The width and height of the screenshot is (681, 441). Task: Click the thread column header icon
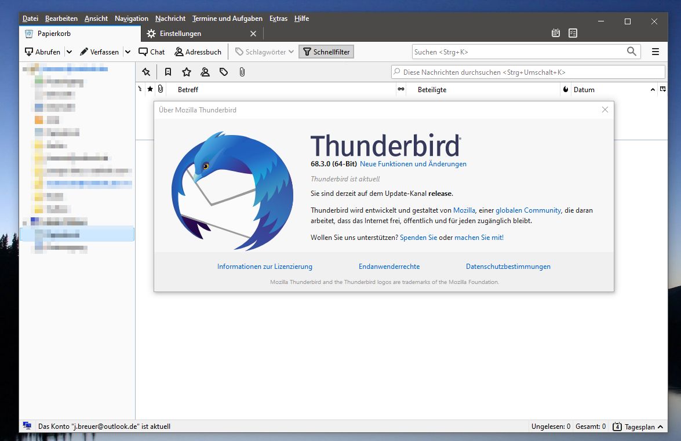click(x=140, y=89)
